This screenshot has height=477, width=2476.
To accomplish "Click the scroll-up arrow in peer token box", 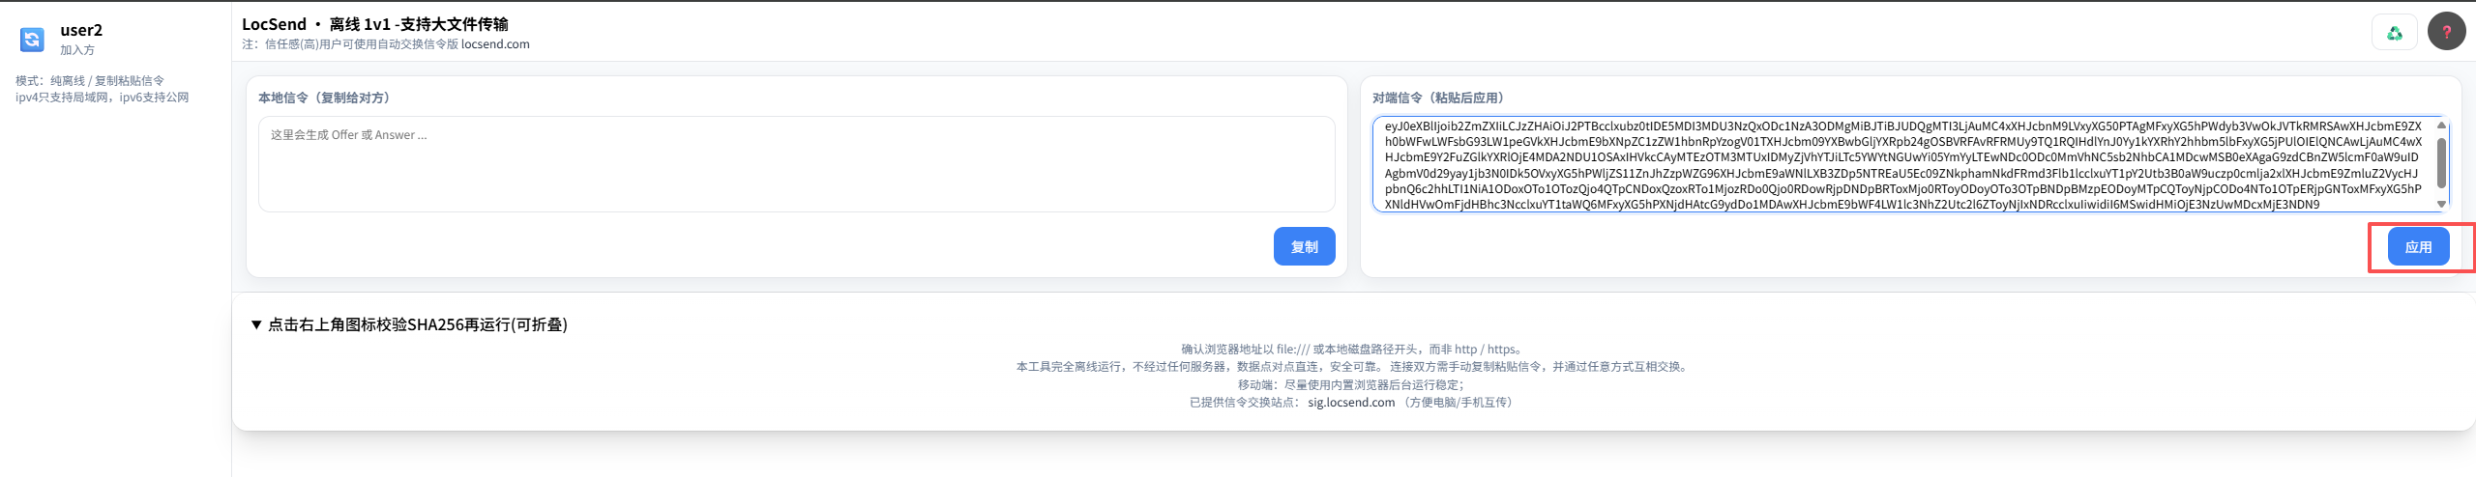I will click(x=2441, y=126).
